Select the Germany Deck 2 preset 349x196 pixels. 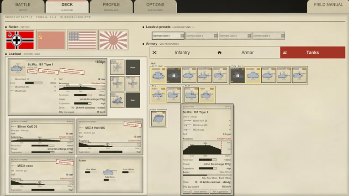coord(201,36)
